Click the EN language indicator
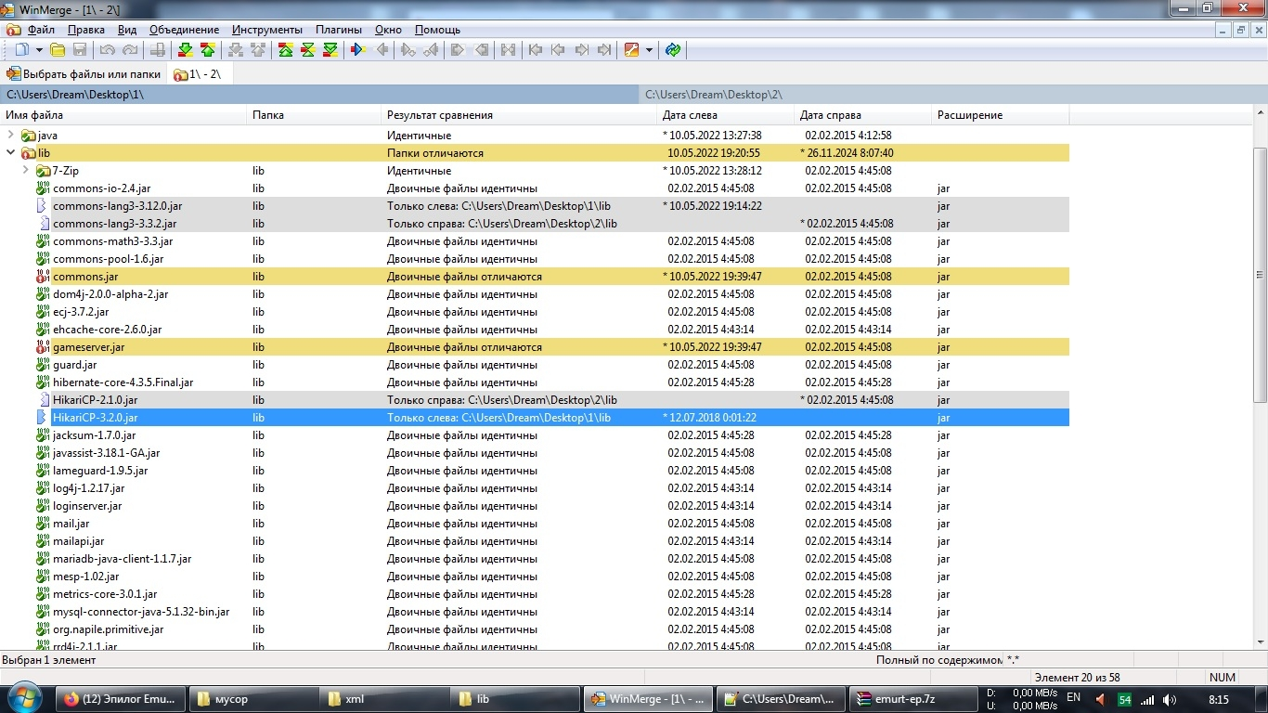This screenshot has height=713, width=1268. (1073, 697)
